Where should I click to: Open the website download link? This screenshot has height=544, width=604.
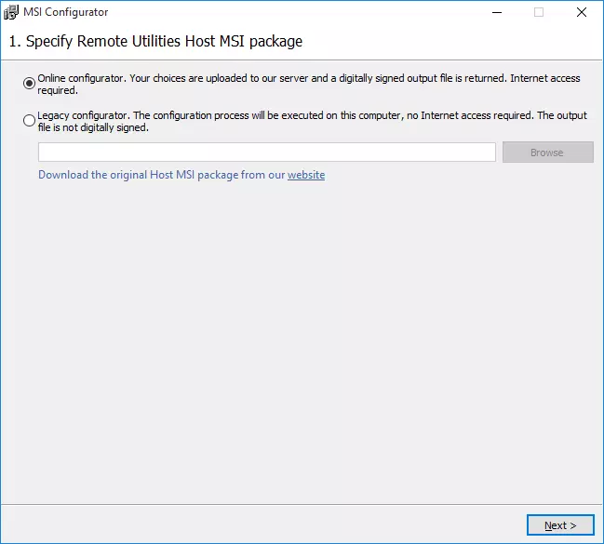click(306, 175)
